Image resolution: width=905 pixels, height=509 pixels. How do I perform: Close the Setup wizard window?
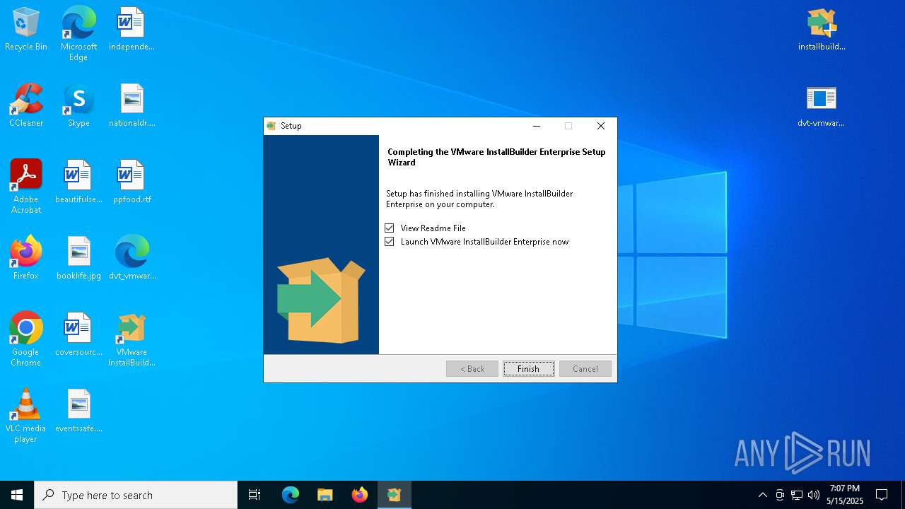[x=601, y=126]
